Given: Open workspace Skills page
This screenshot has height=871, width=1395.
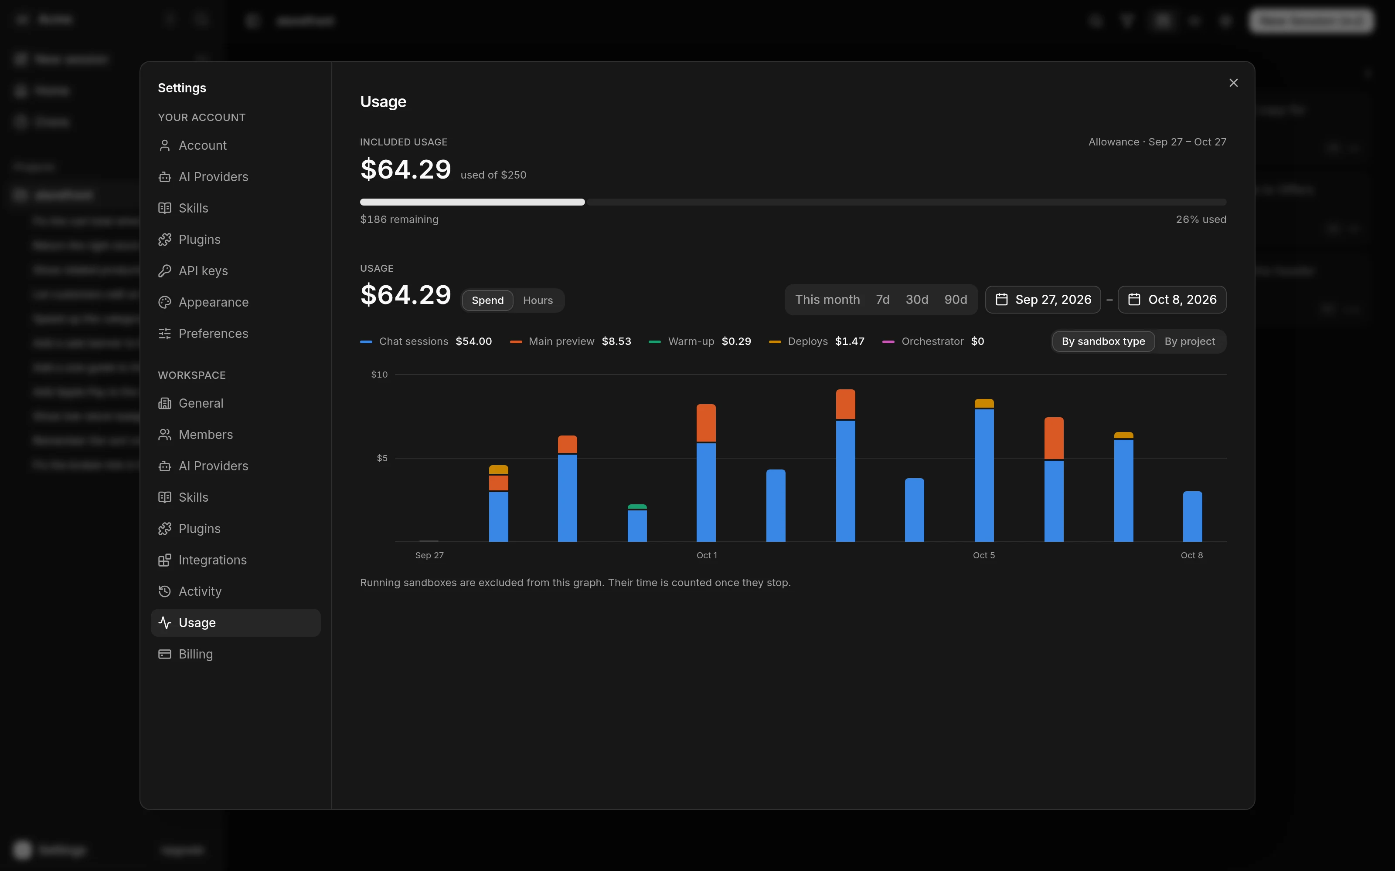Looking at the screenshot, I should 235,497.
